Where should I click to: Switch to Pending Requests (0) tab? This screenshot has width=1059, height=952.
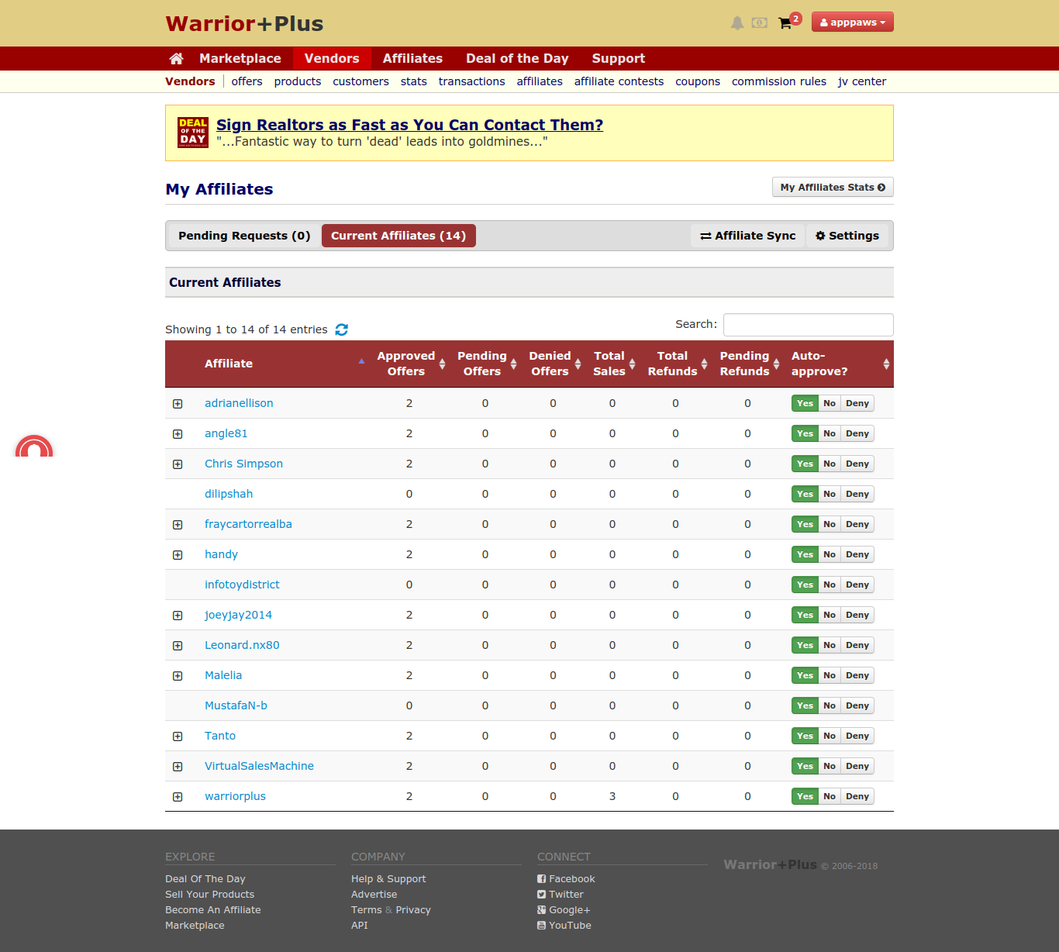(244, 236)
